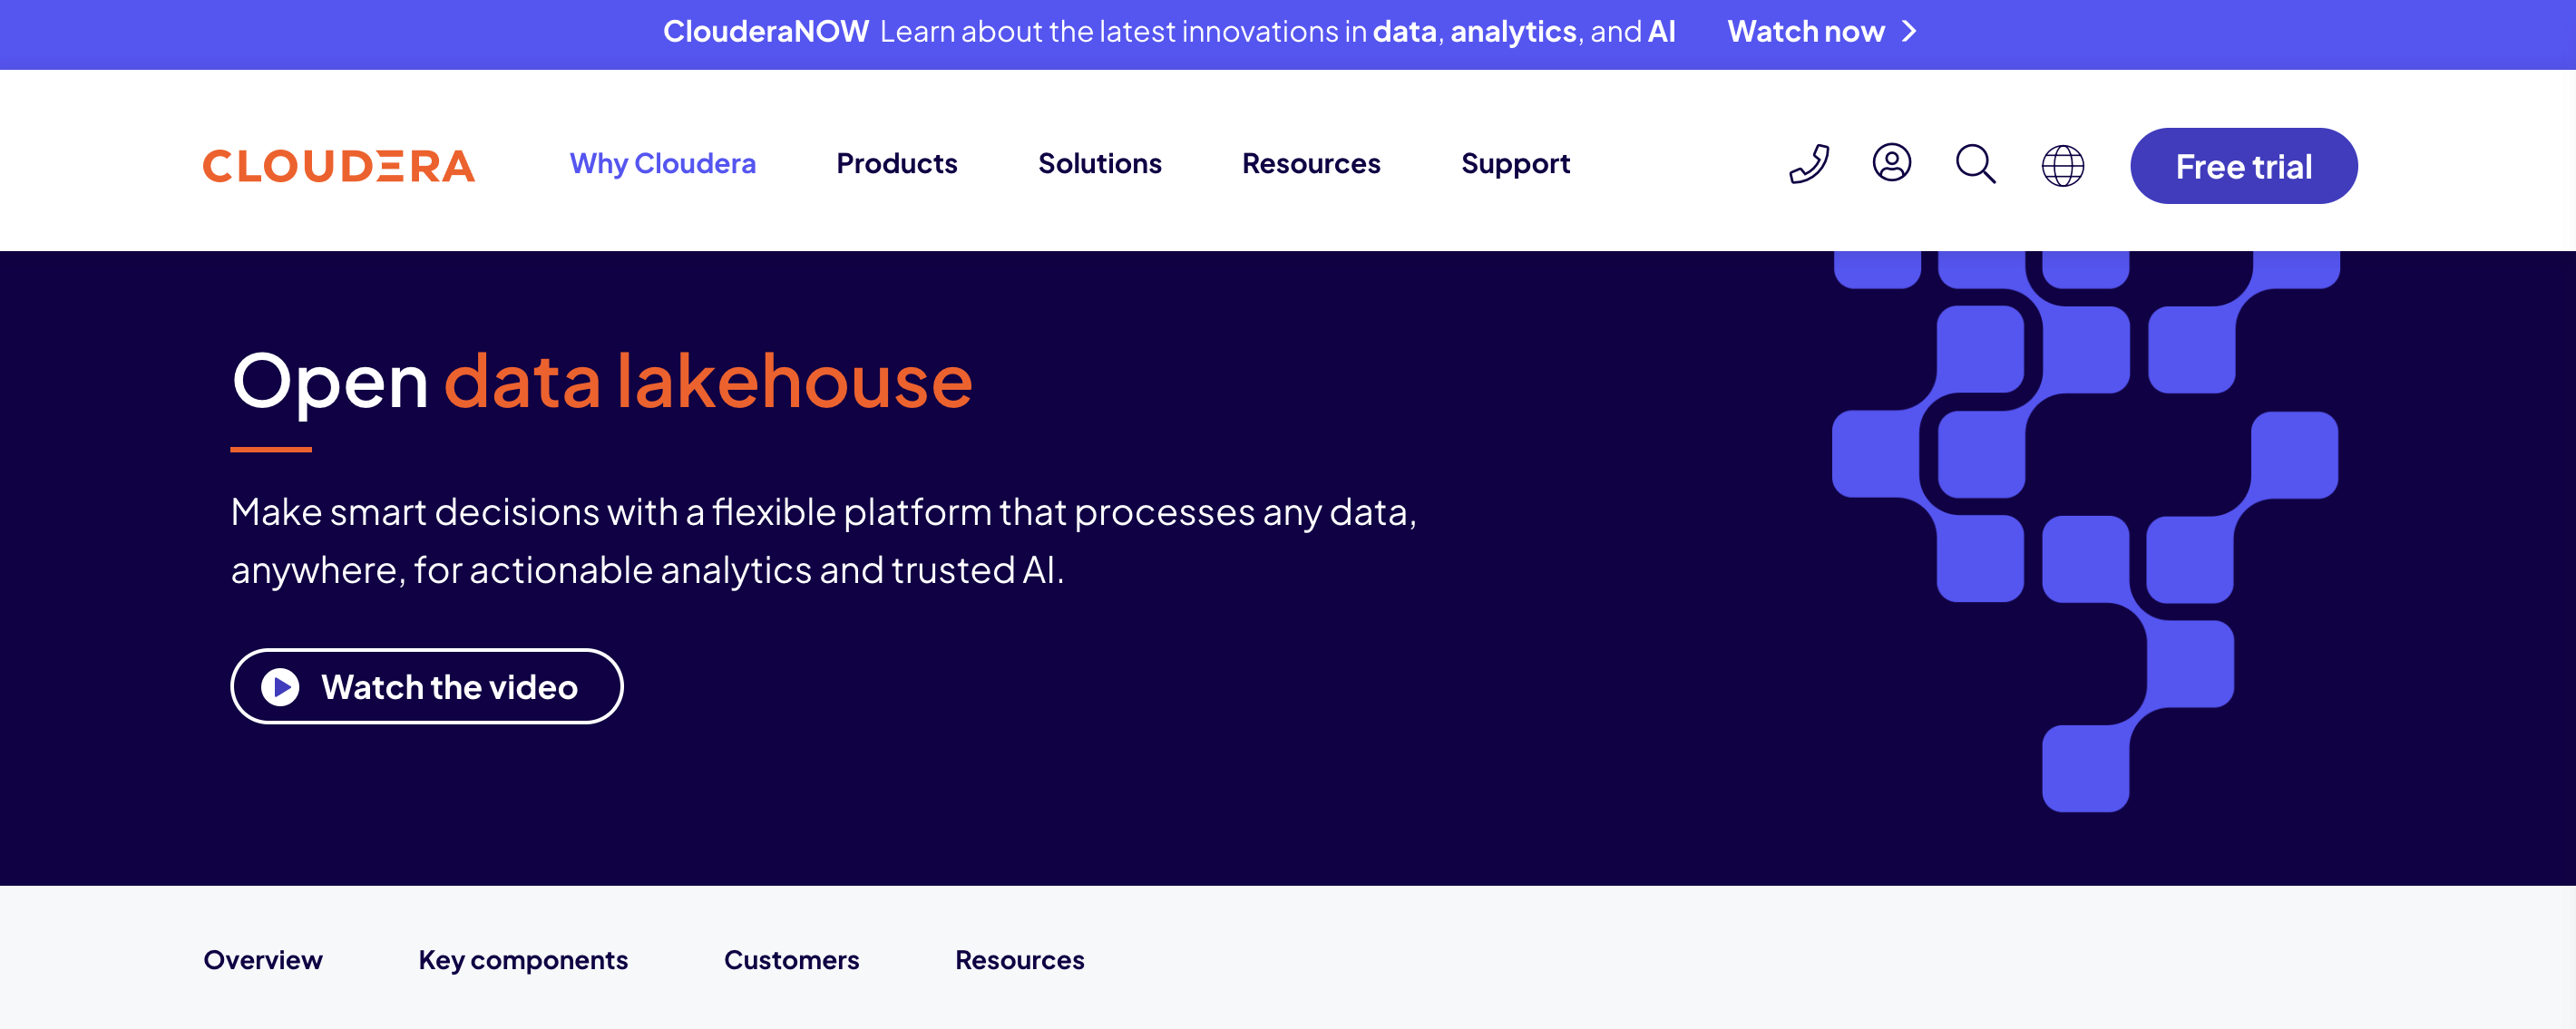Go to the Customers section tab
Image resolution: width=2576 pixels, height=1029 pixels.
[x=791, y=960]
